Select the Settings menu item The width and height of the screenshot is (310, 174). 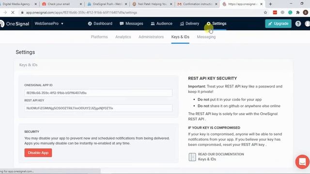(217, 24)
